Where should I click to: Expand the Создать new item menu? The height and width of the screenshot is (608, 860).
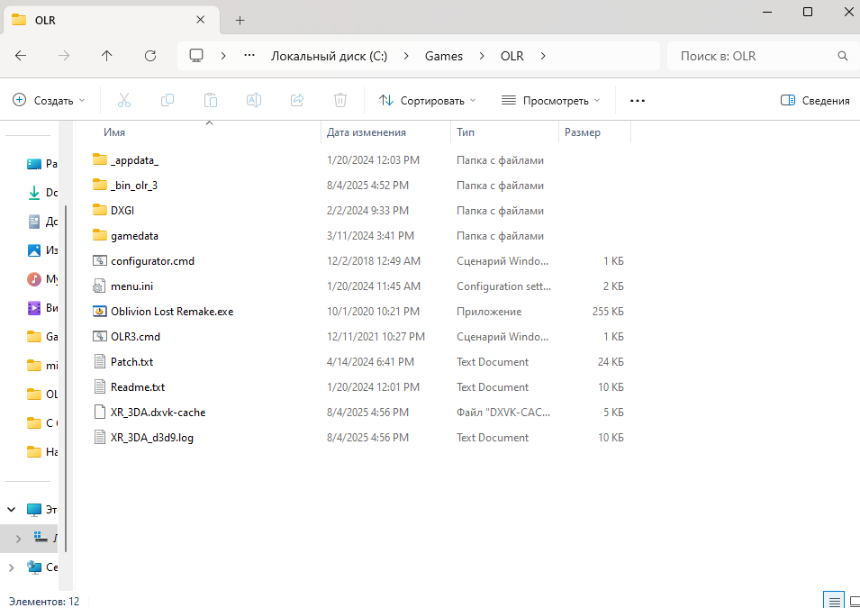[x=50, y=100]
